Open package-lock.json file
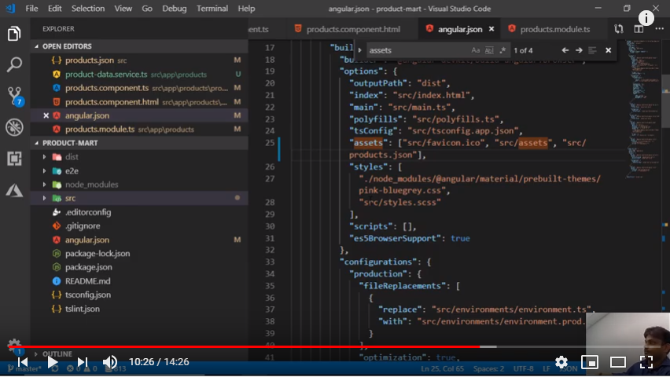Image resolution: width=670 pixels, height=377 pixels. pos(98,254)
